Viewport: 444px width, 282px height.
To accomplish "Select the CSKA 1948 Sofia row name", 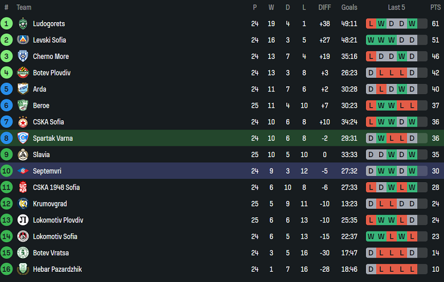I will (56, 187).
